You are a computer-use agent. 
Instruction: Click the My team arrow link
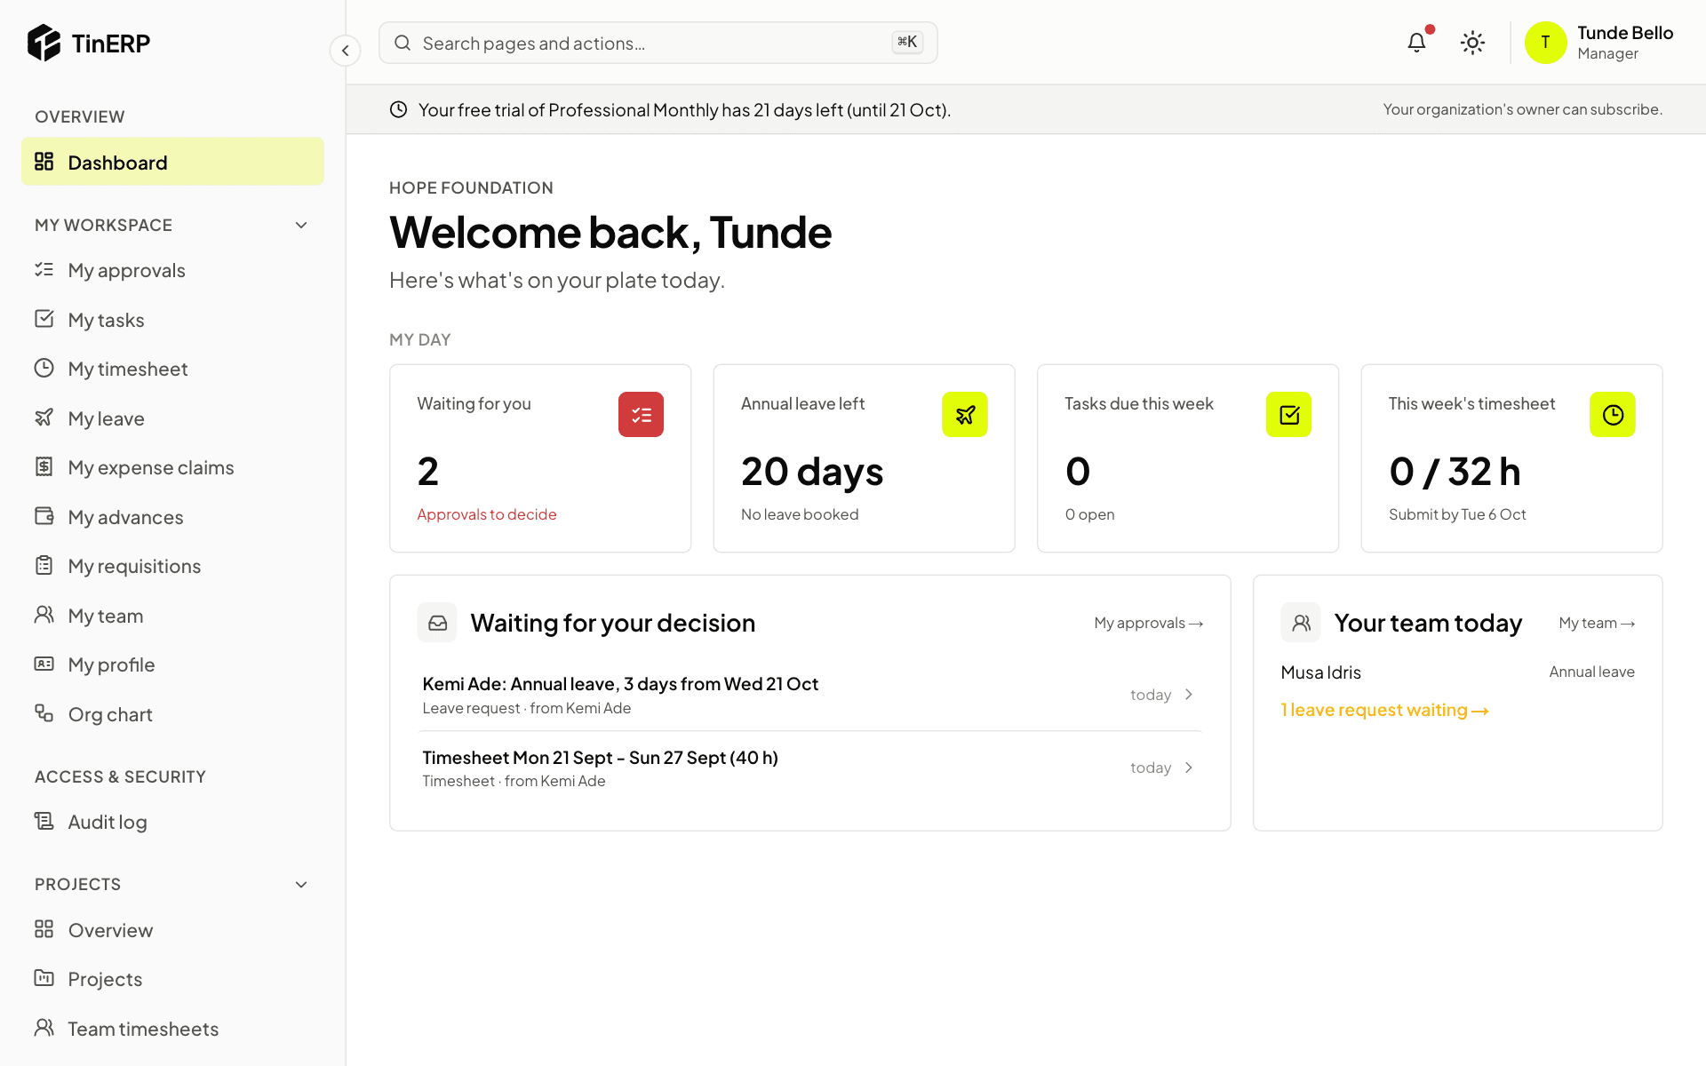1597,623
